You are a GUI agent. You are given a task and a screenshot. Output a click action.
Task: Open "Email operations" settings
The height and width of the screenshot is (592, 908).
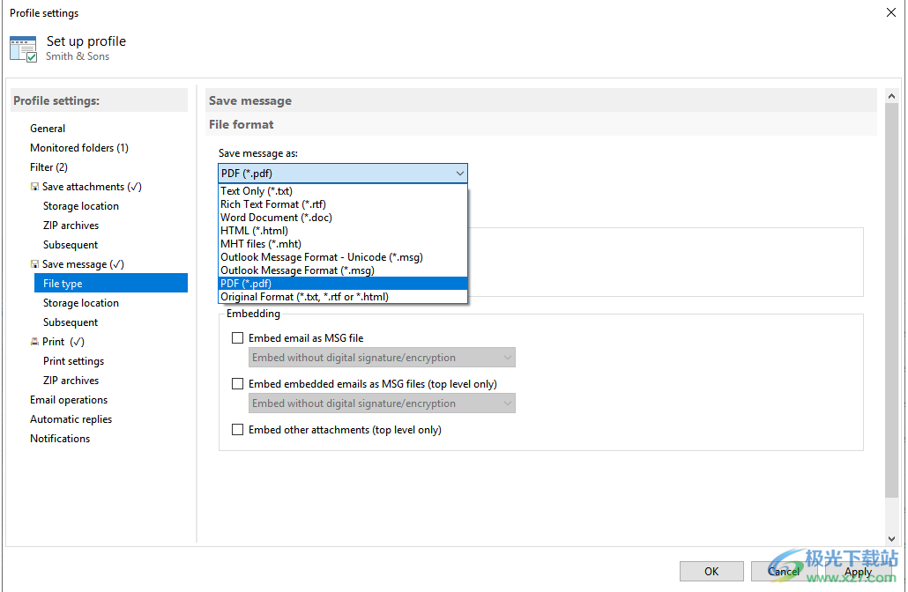(69, 399)
